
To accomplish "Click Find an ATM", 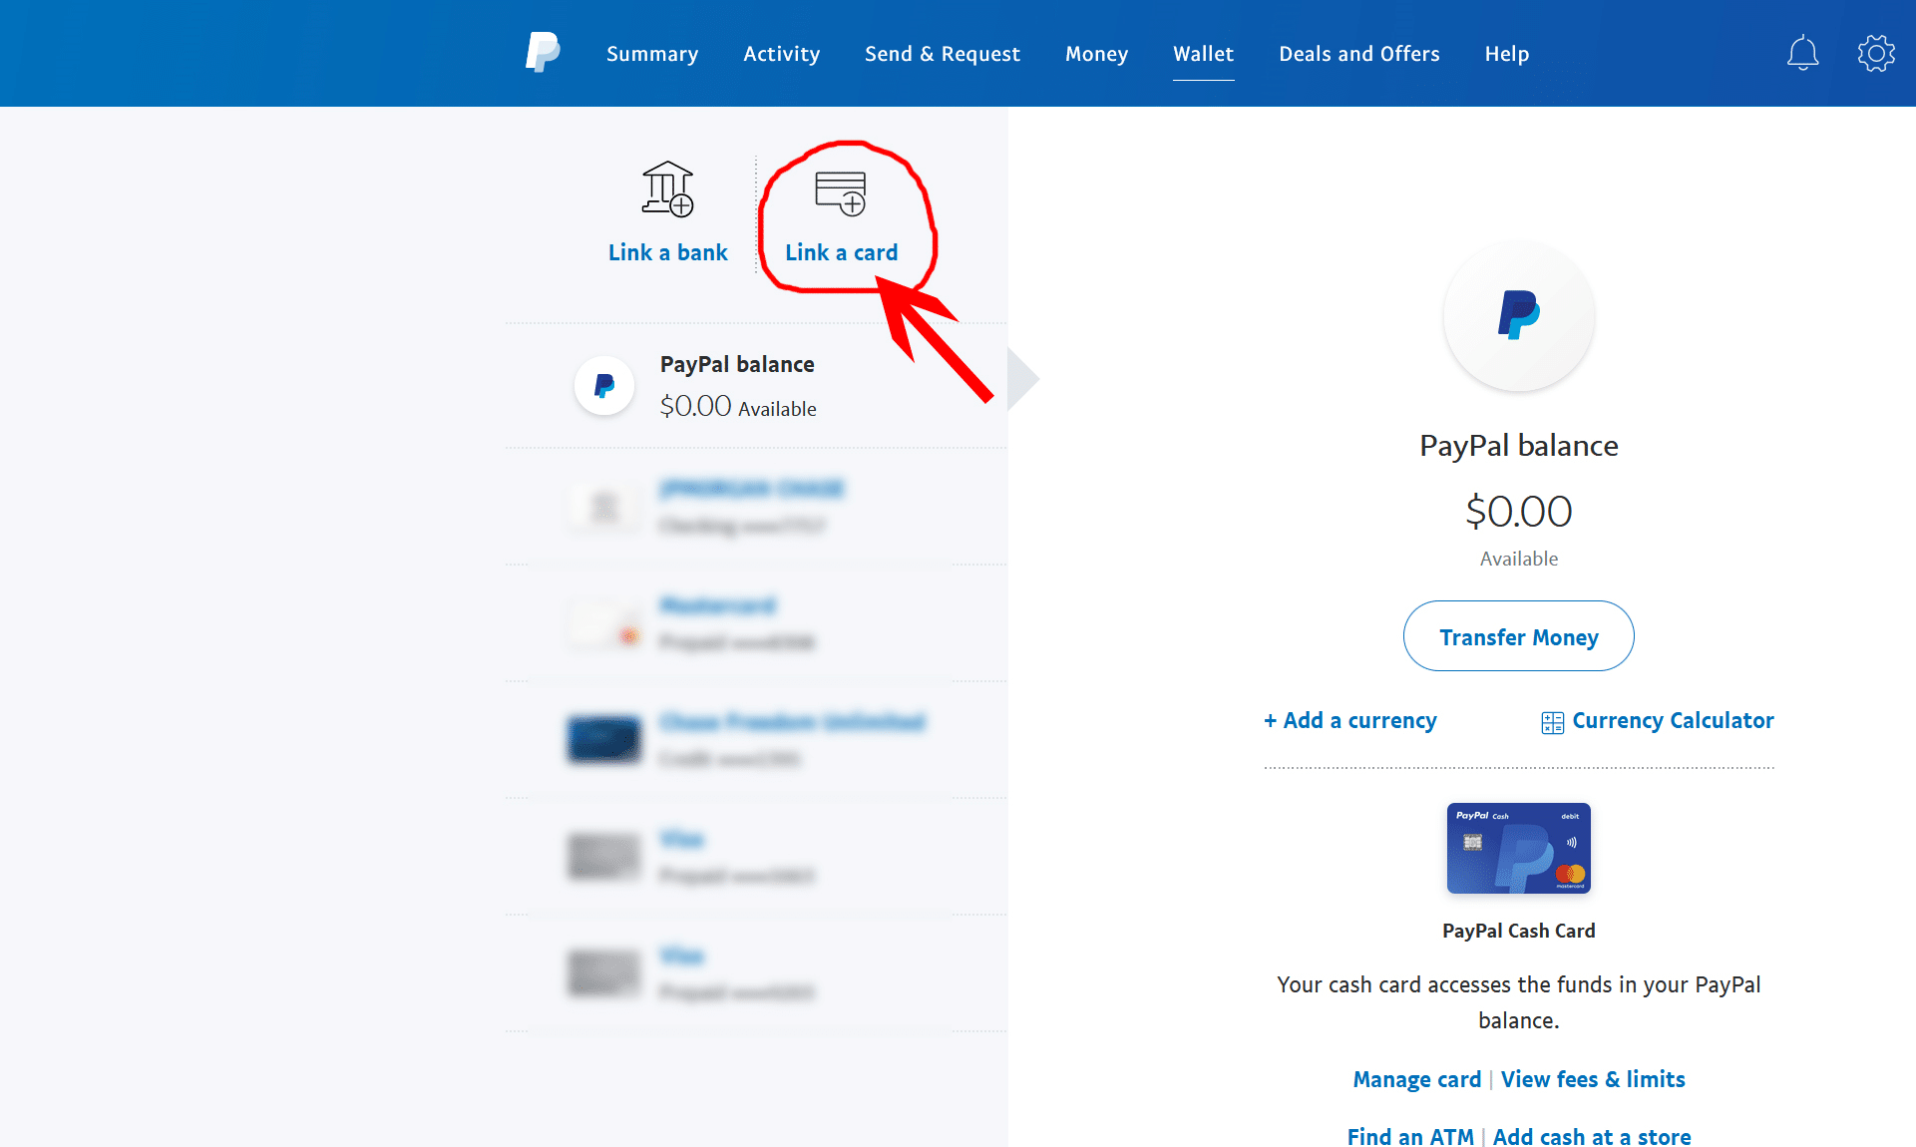I will pyautogui.click(x=1409, y=1136).
